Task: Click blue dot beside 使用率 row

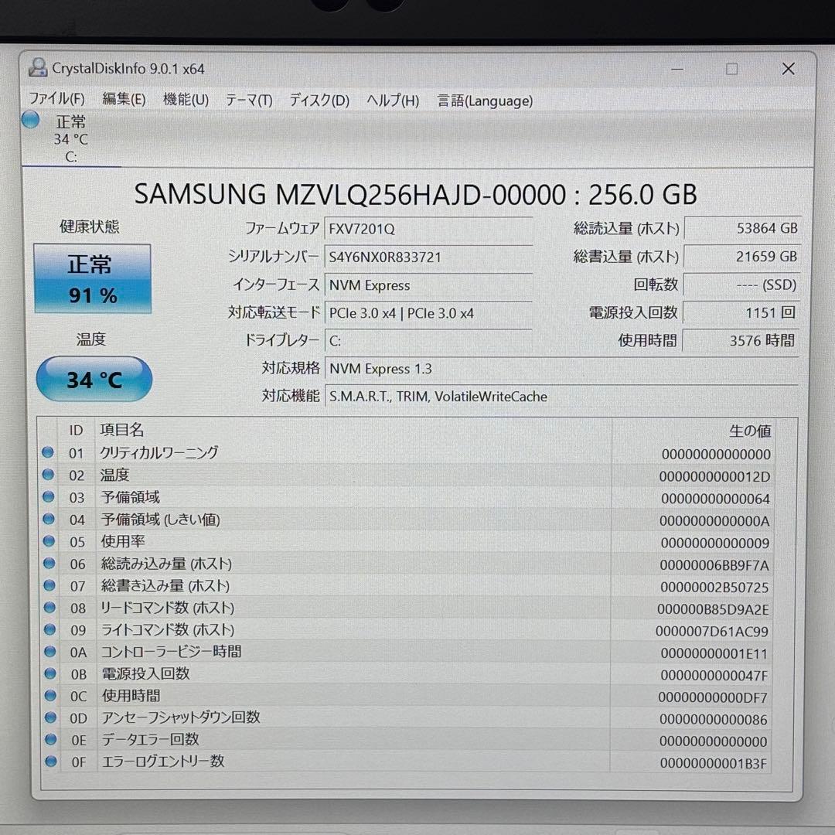Action: coord(49,542)
